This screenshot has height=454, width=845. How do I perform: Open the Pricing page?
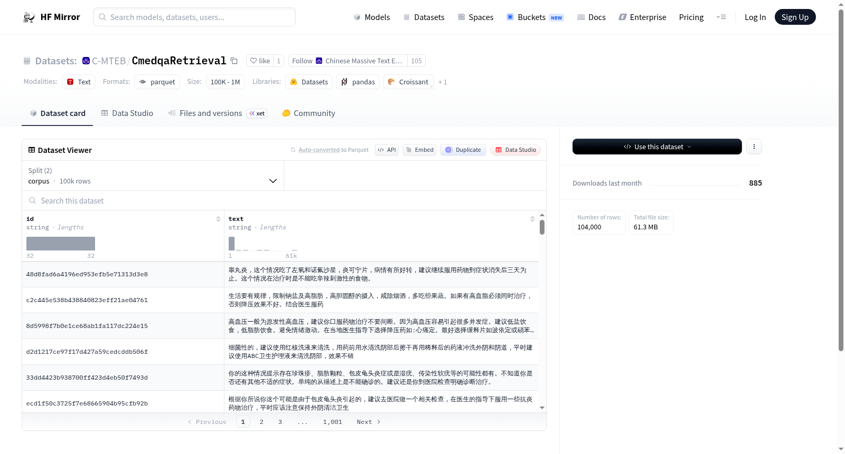[691, 17]
